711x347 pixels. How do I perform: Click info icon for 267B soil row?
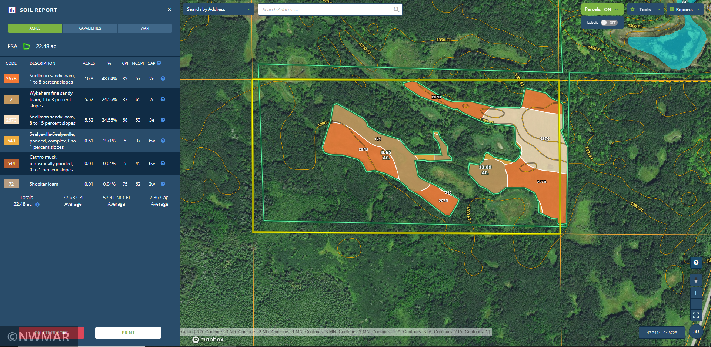pyautogui.click(x=163, y=79)
